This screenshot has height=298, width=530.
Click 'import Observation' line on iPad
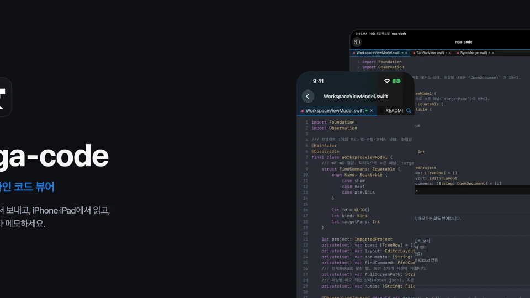pos(383,67)
